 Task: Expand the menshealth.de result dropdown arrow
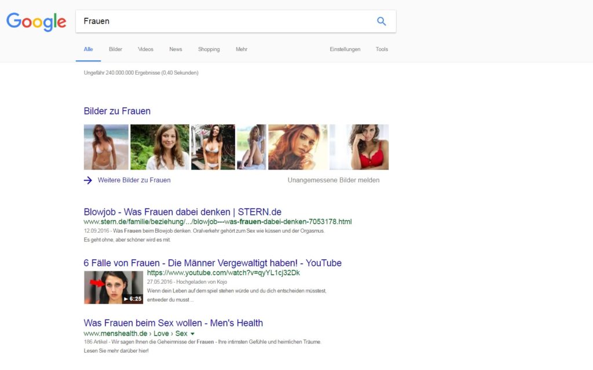point(192,334)
